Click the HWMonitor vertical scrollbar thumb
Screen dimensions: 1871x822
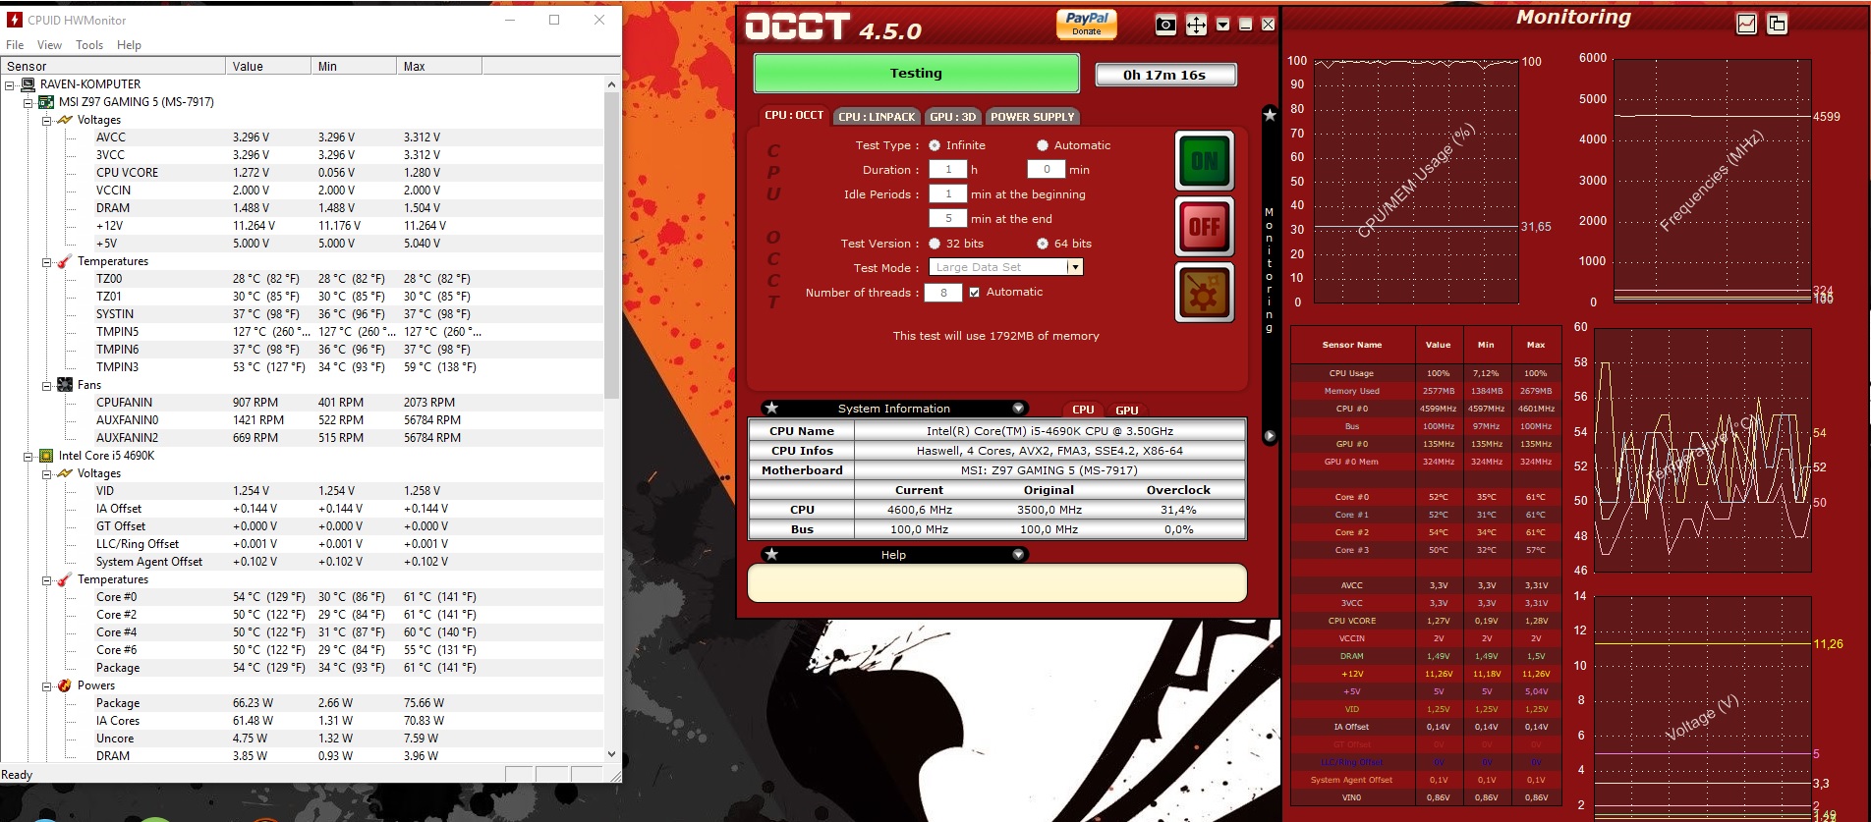(611, 246)
